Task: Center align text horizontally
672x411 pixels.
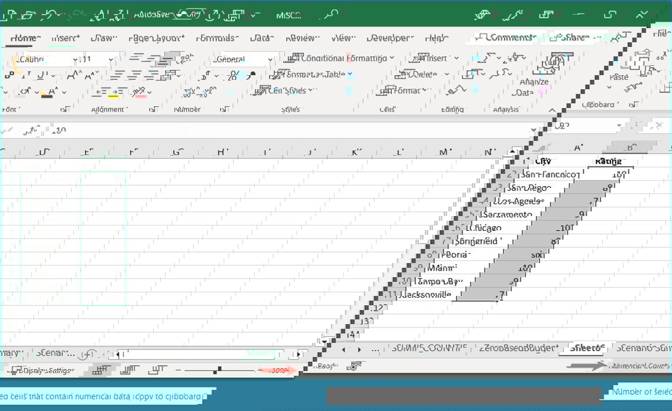Action: pos(134,76)
